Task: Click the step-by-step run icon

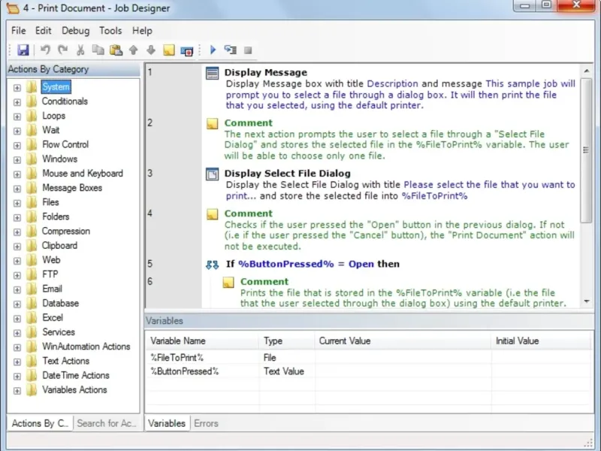Action: tap(230, 50)
